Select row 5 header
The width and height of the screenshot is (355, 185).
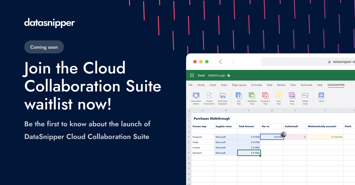click(x=188, y=137)
